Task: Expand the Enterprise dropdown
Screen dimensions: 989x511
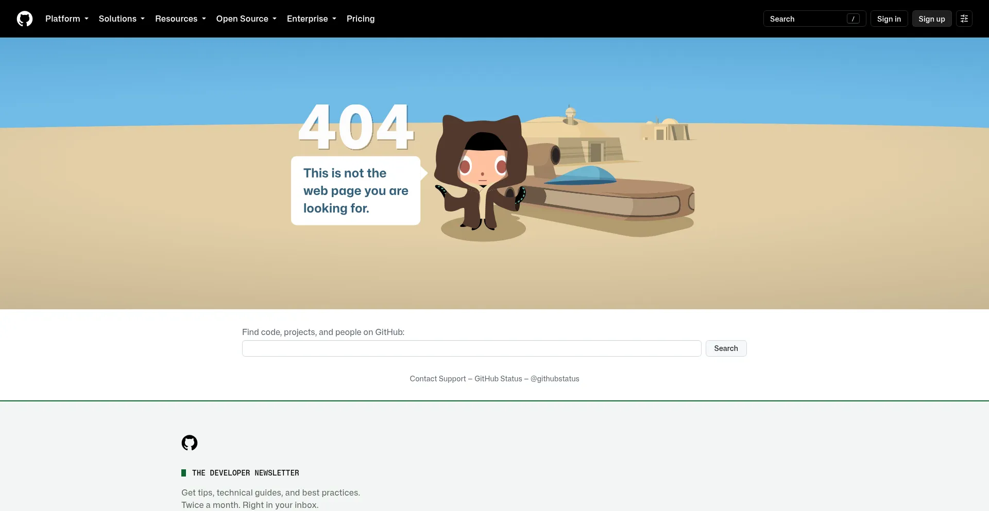Action: coord(312,19)
